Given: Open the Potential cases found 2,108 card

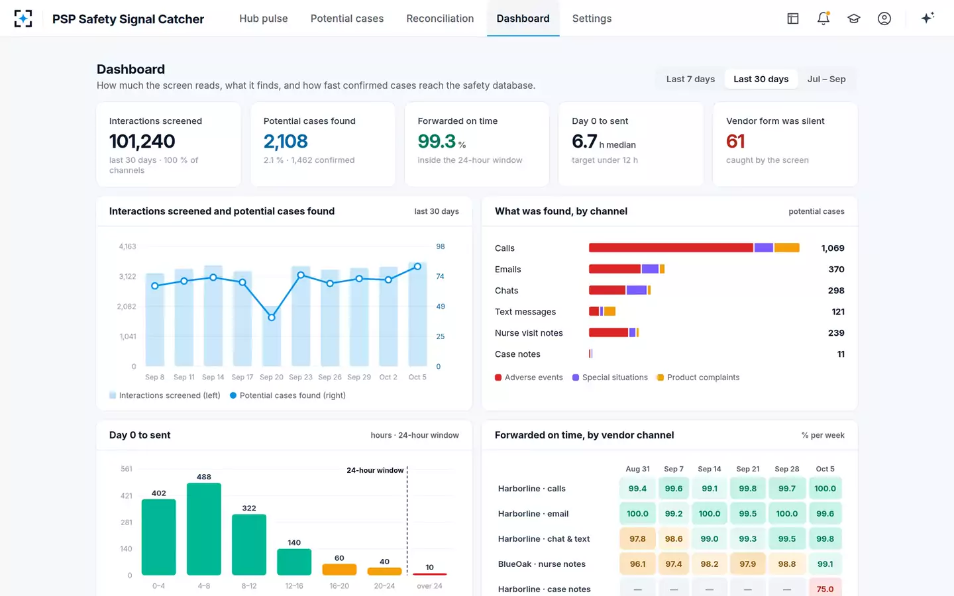Looking at the screenshot, I should [323, 144].
